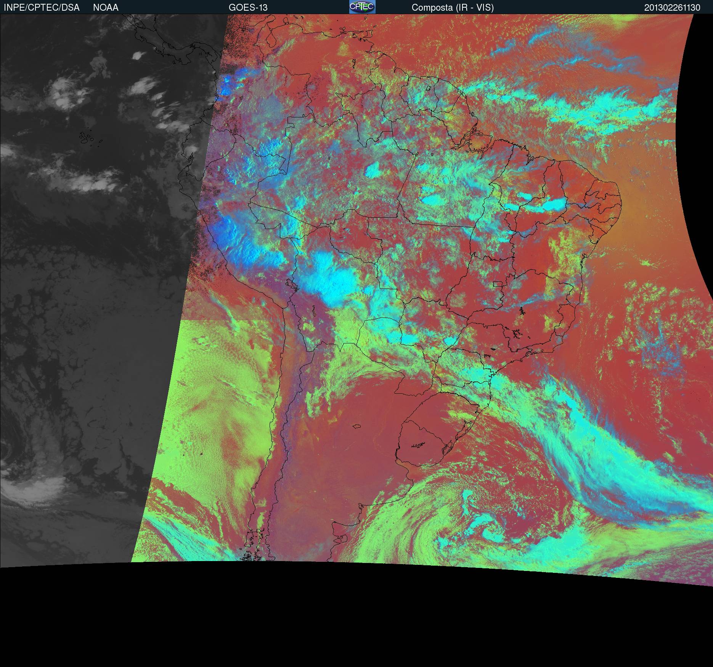Click the 201302261130 timestamp
Viewport: 713px width, 667px height.
[x=672, y=8]
